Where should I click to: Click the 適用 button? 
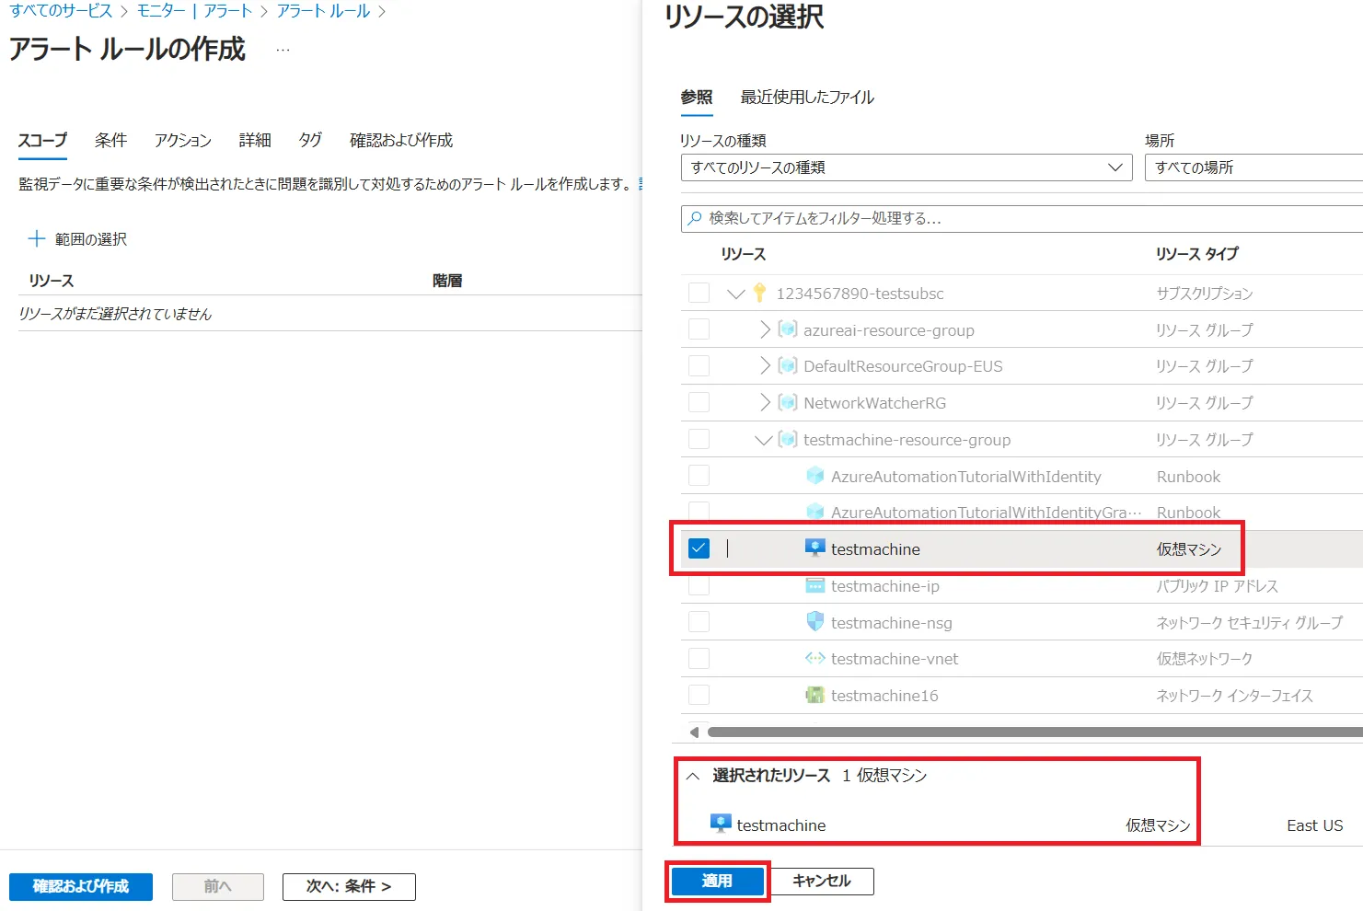tap(717, 882)
